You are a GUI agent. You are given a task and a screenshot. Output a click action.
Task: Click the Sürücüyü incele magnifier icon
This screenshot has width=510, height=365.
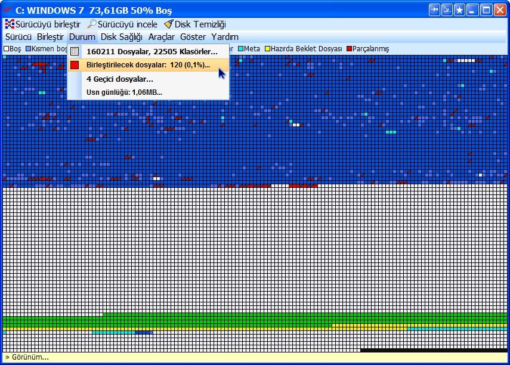92,24
